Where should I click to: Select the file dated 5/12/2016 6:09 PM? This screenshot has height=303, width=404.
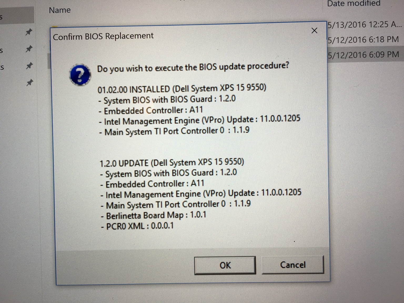[363, 55]
